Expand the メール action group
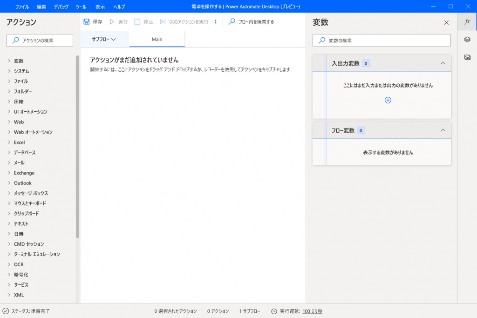Screen dimensions: 477x318 (x=9, y=162)
